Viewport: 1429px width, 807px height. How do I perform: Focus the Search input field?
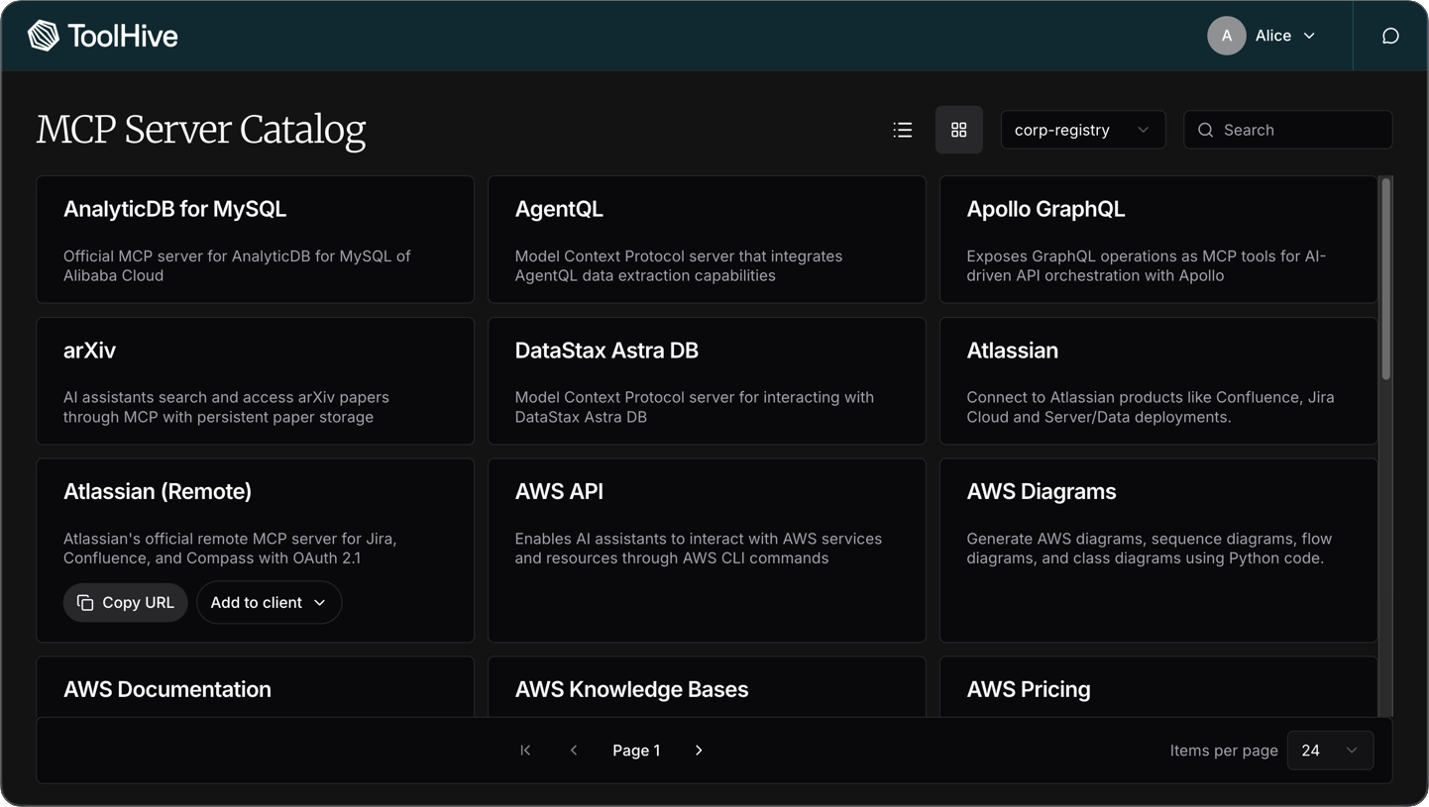click(1288, 130)
